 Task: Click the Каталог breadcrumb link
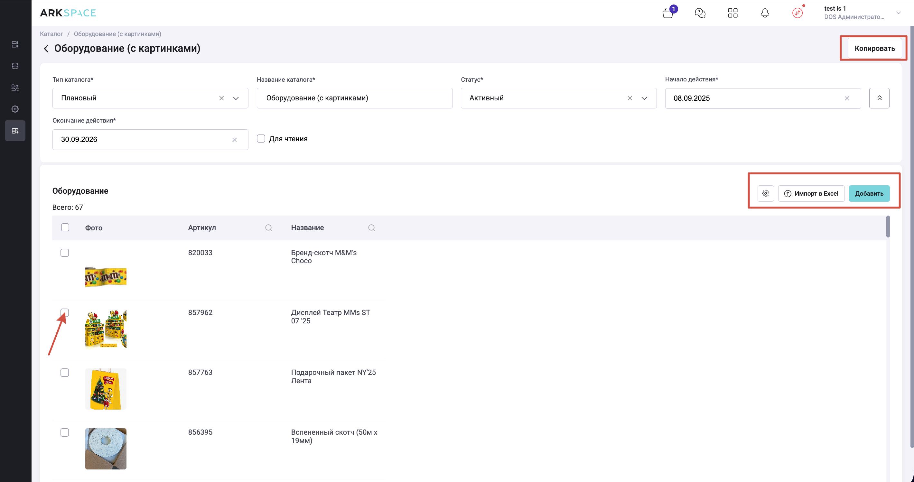pos(51,34)
